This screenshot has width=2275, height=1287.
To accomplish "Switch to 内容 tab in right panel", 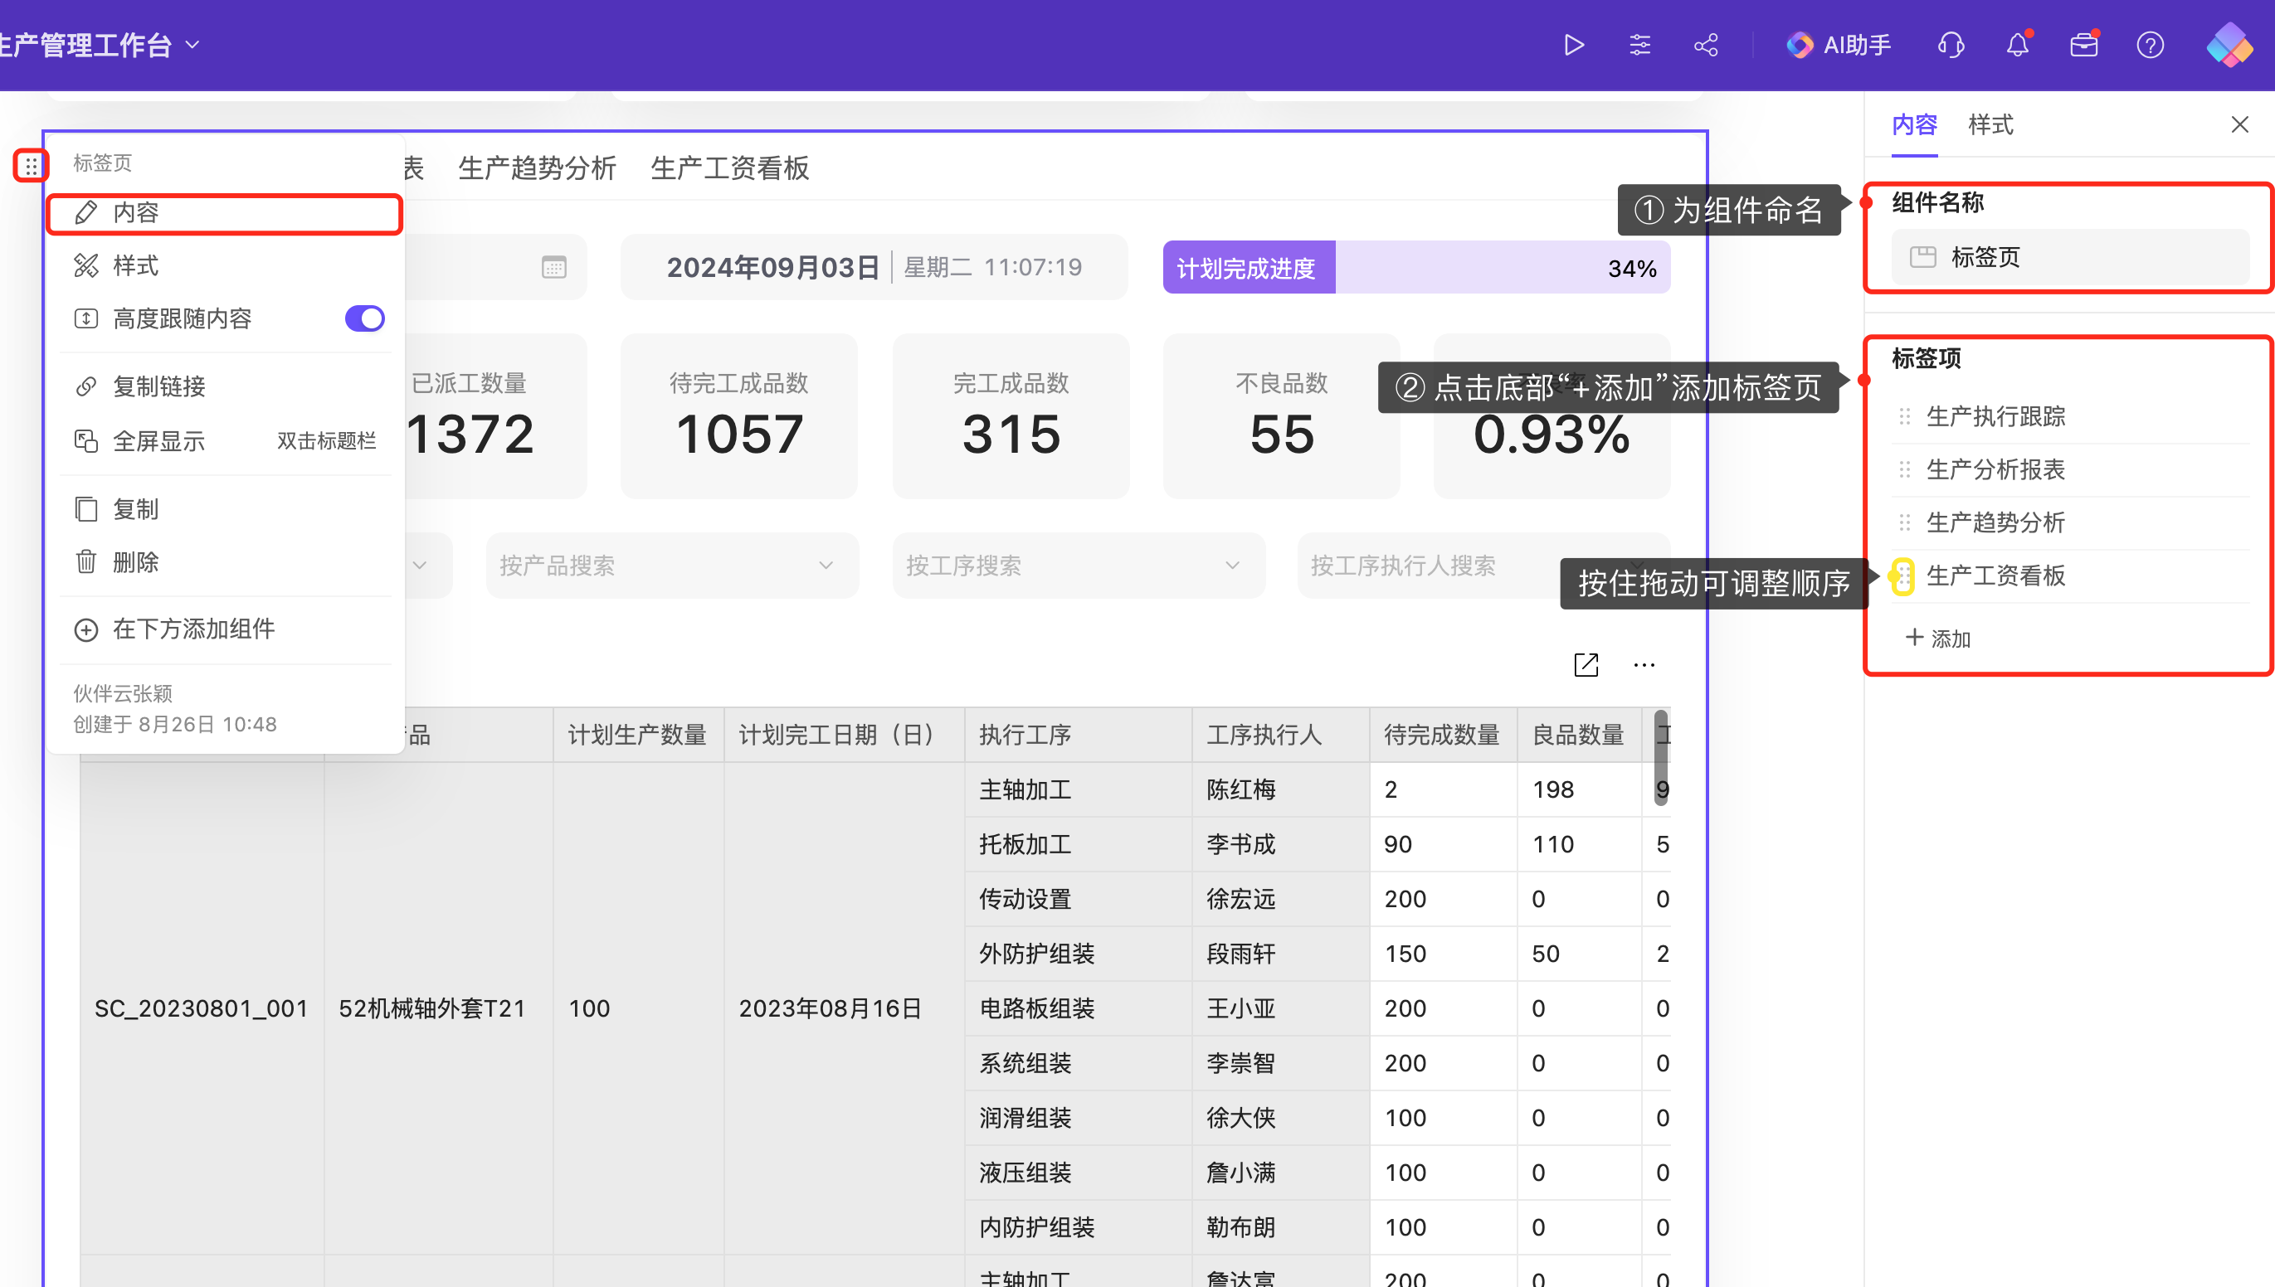I will point(1914,125).
